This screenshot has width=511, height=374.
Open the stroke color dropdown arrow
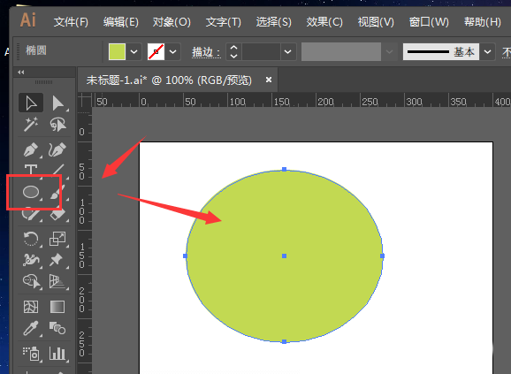pyautogui.click(x=172, y=52)
